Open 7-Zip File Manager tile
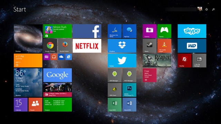 click(199, 61)
